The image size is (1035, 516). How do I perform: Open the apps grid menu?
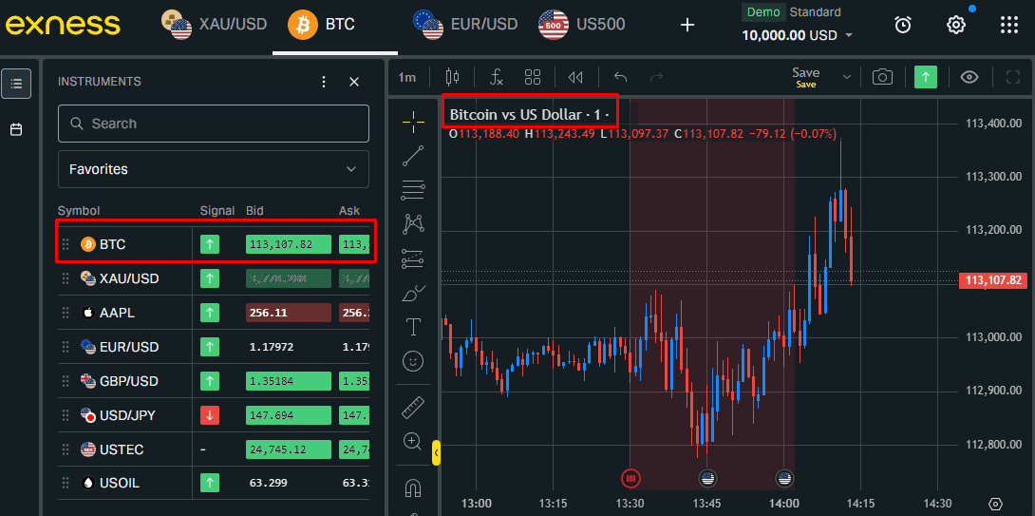click(x=1009, y=25)
